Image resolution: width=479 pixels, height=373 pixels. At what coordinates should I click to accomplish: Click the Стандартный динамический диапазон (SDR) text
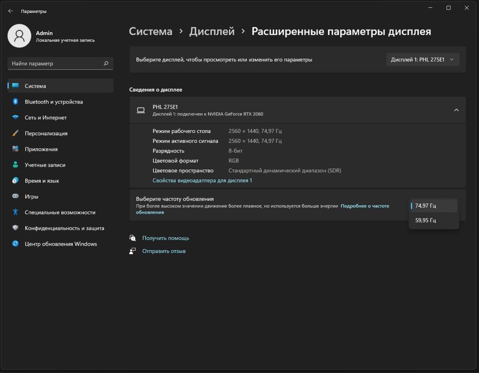285,170
